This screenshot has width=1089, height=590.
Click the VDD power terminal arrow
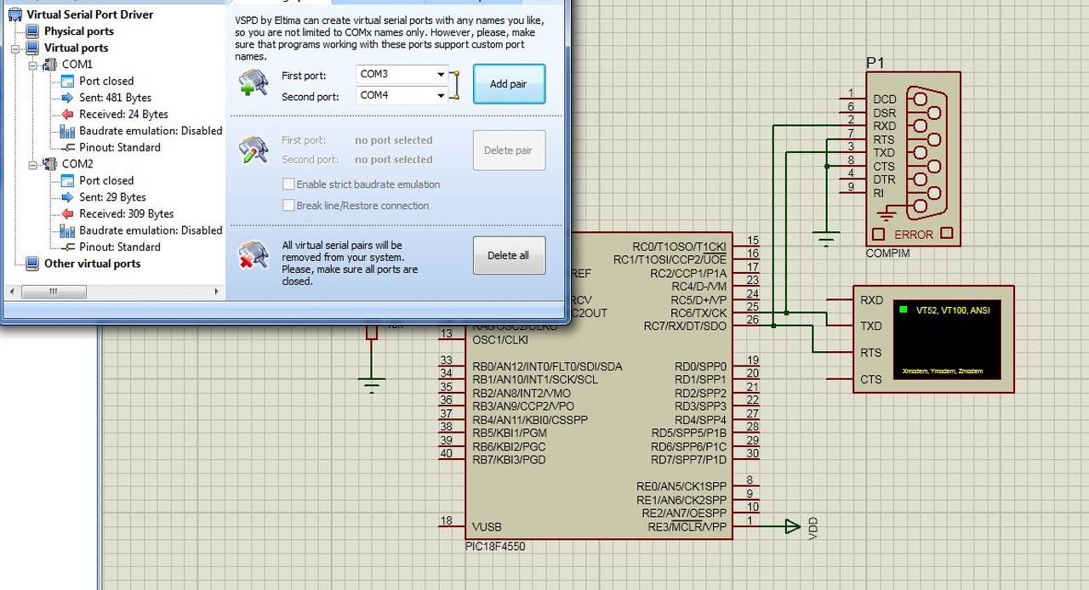click(x=793, y=526)
